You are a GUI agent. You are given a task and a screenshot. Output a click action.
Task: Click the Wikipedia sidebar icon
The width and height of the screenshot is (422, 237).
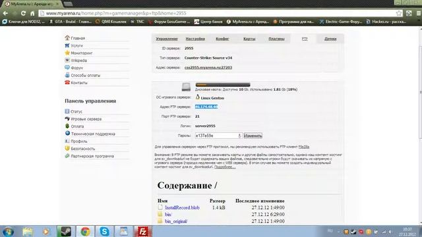tap(67, 60)
